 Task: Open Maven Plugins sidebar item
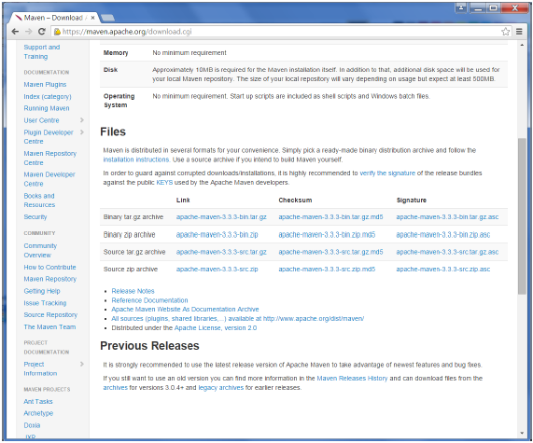point(45,84)
